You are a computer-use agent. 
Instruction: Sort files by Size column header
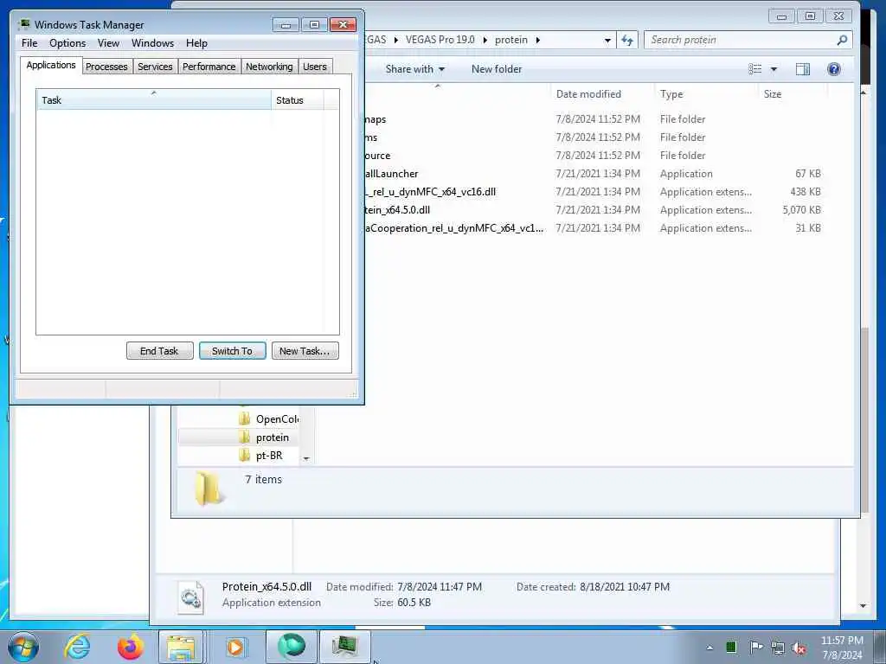coord(793,94)
